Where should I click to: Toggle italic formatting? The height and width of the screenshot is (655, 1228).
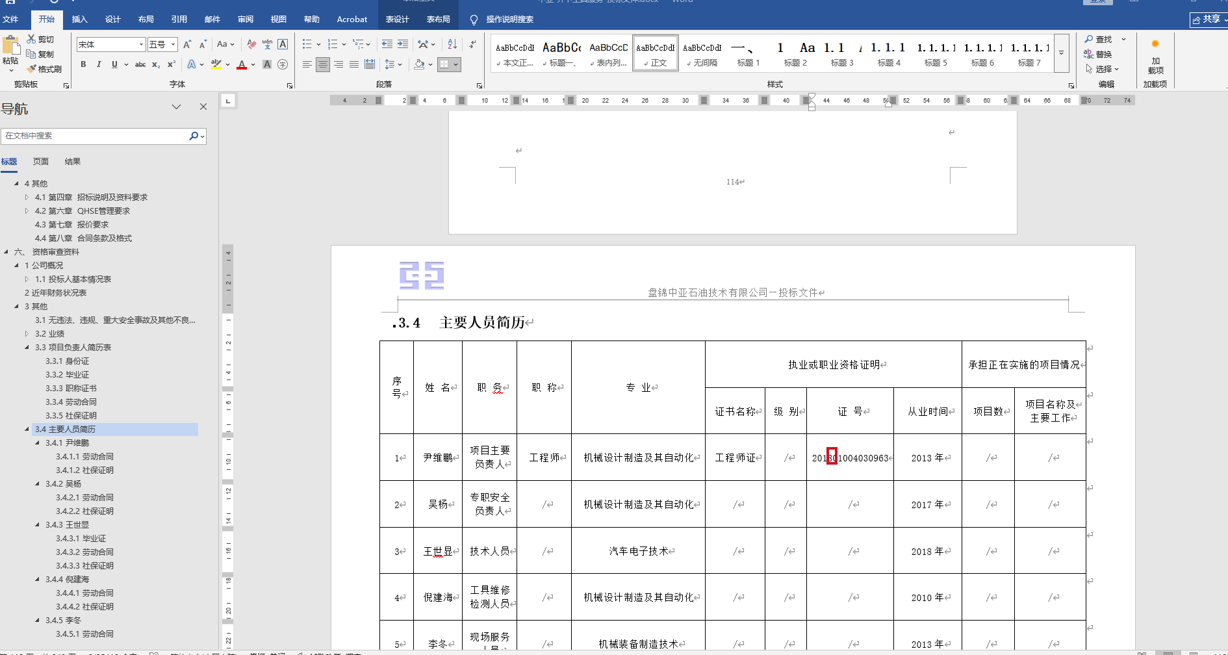click(x=99, y=64)
